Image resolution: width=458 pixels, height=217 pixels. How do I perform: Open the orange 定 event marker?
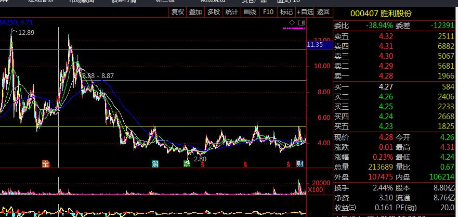(45, 164)
